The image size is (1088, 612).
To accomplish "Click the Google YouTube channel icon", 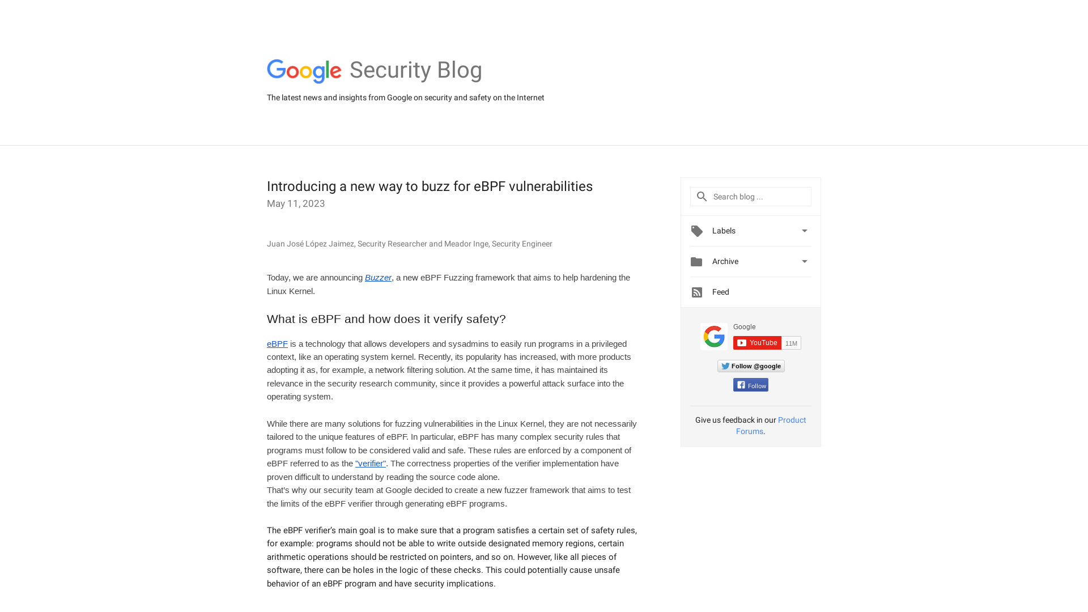I will pos(713,336).
